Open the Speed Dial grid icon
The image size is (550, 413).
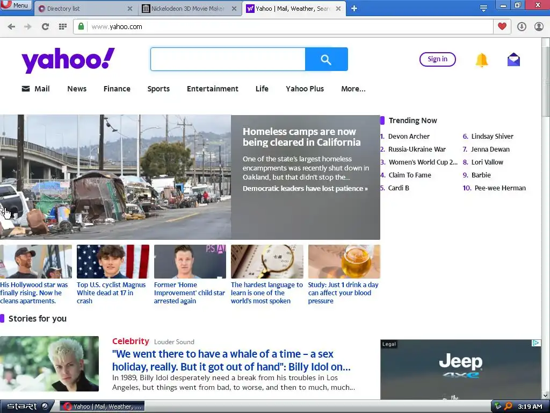click(x=63, y=27)
